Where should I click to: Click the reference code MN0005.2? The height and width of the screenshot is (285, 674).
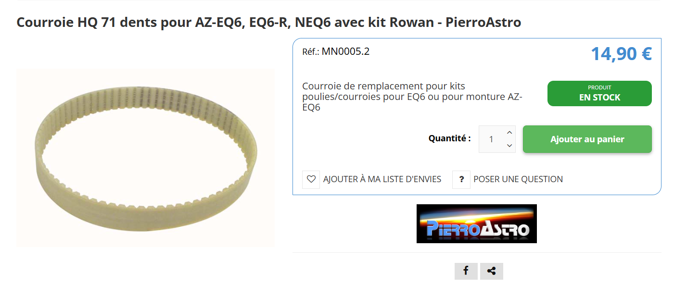point(345,51)
